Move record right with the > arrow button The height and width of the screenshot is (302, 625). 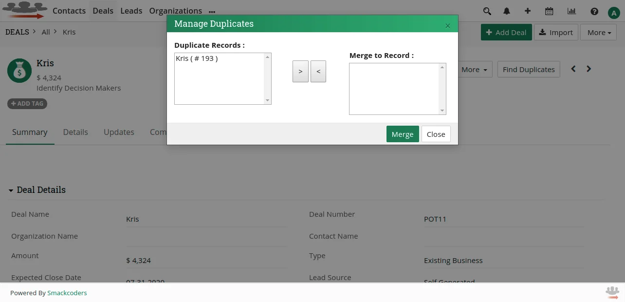click(x=300, y=71)
